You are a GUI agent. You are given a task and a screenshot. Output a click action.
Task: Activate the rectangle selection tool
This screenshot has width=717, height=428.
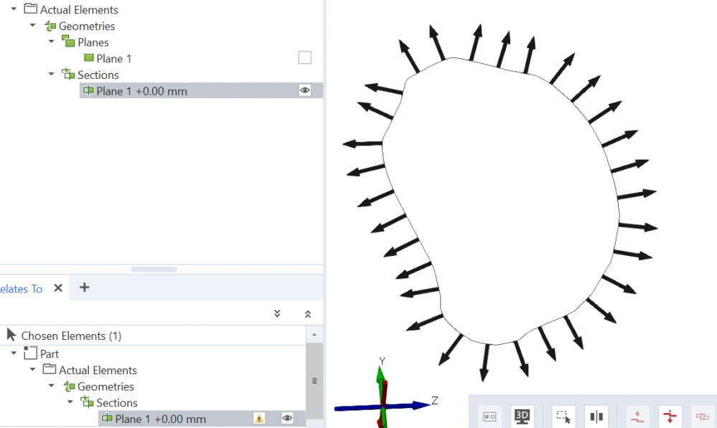(563, 416)
